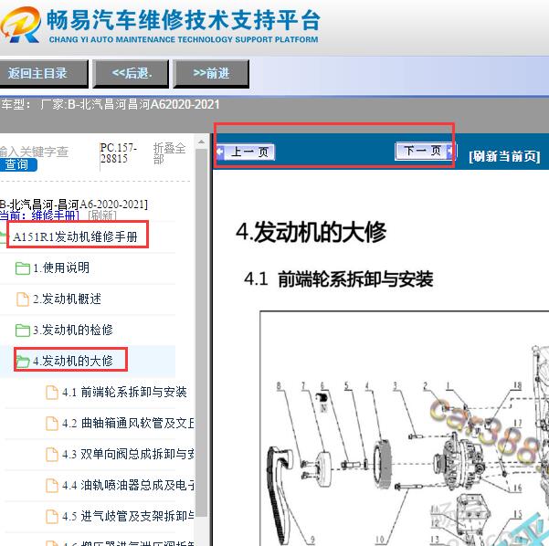Image resolution: width=549 pixels, height=546 pixels.
Task: Click the 返回主目录 button
Action: click(43, 73)
